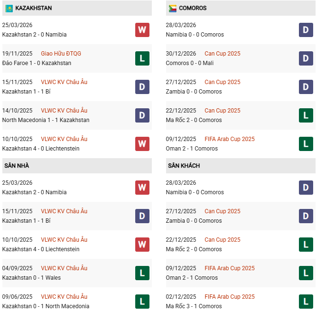Open the SÂN NHÀ section header

(17, 166)
